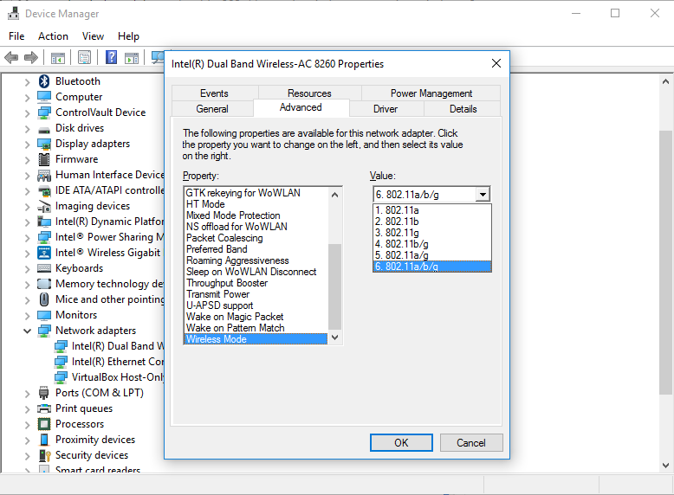This screenshot has height=495, width=674.
Task: Click the Device Manager title bar app icon
Action: click(13, 13)
